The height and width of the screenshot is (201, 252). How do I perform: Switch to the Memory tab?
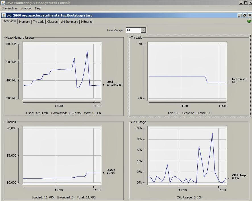pos(24,22)
